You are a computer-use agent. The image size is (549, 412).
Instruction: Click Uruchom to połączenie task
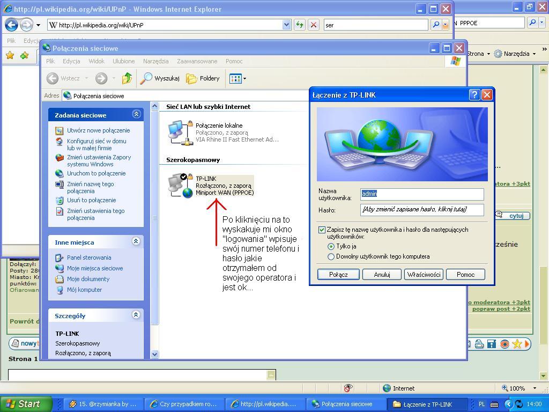pyautogui.click(x=97, y=173)
